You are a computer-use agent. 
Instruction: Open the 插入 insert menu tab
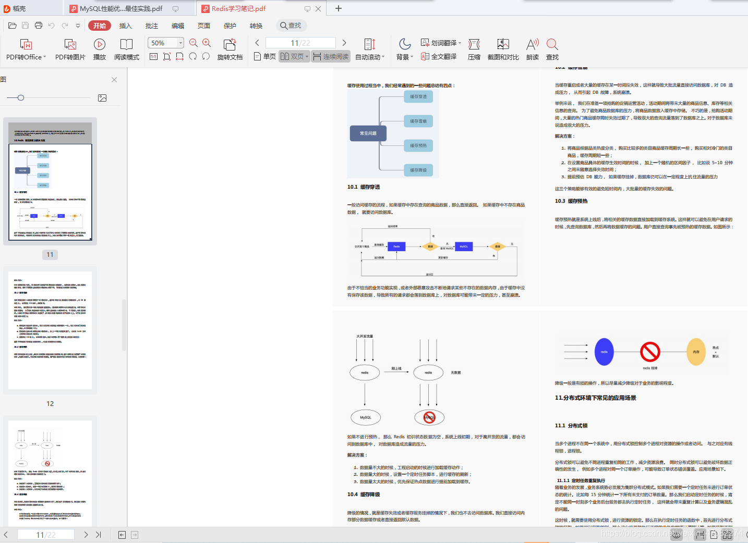click(x=125, y=26)
